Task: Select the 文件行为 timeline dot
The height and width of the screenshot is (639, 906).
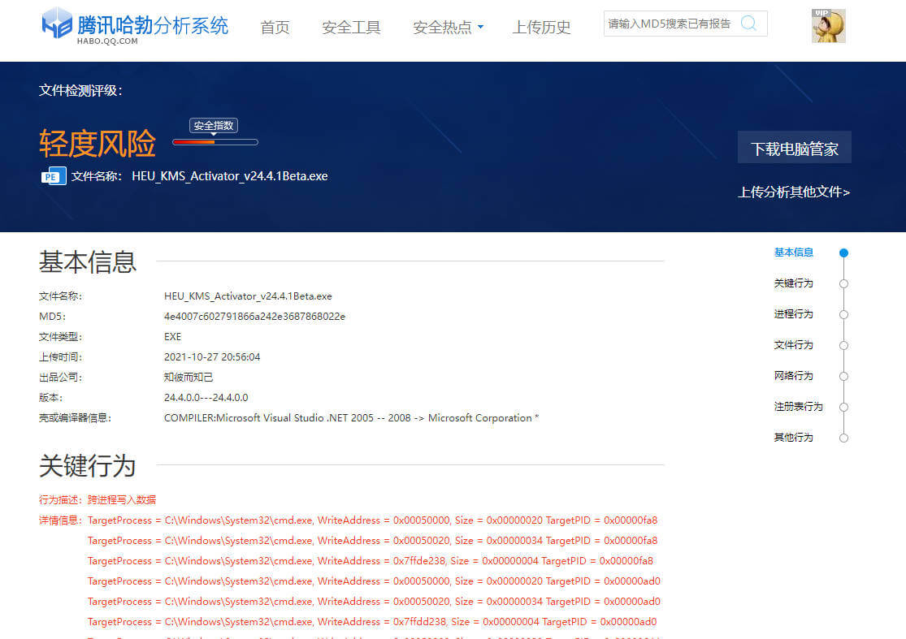Action: [x=843, y=345]
